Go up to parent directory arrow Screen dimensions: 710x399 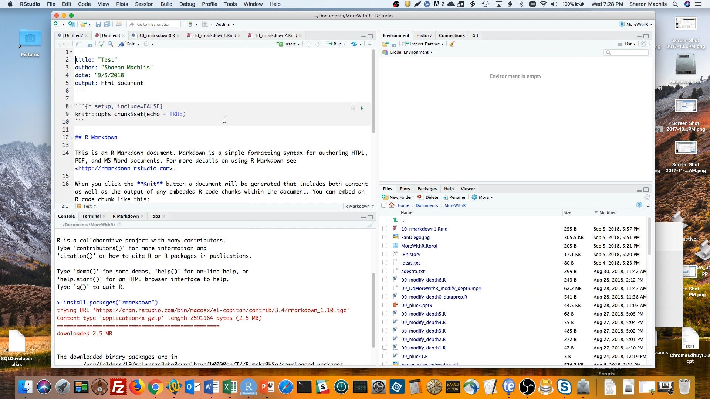395,220
